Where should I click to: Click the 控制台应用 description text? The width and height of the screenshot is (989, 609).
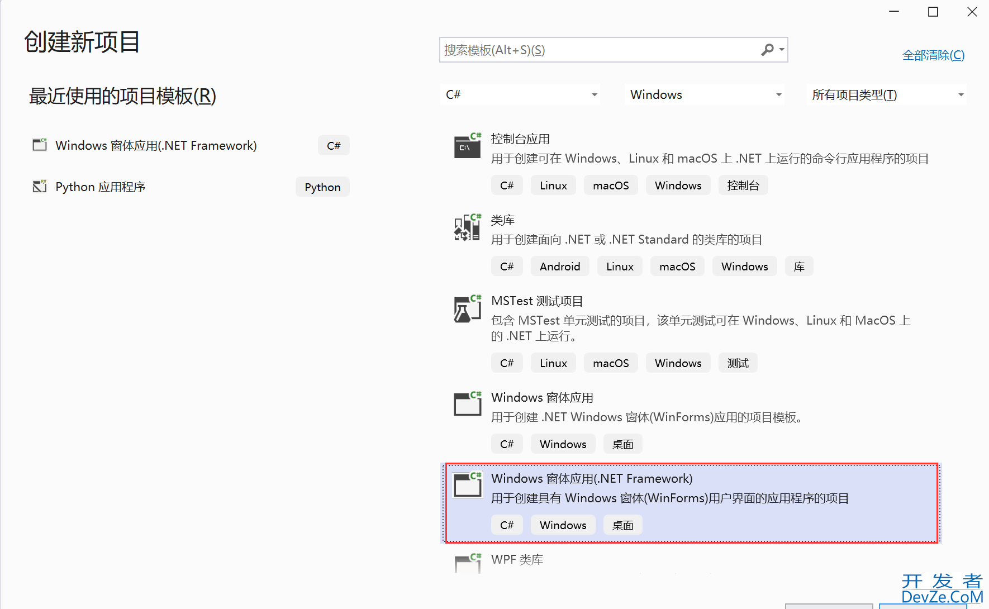(x=710, y=158)
